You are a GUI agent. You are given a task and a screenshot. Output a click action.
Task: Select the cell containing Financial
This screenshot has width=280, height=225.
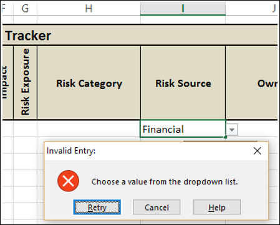coord(183,128)
